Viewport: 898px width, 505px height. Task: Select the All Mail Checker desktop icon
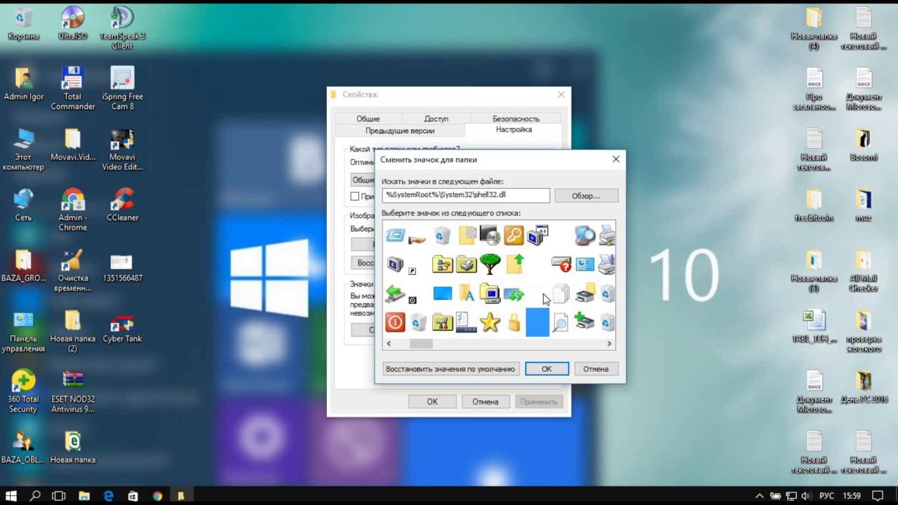click(864, 271)
